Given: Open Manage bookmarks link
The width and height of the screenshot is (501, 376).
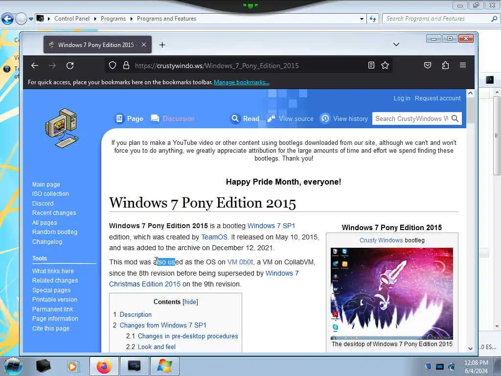Looking at the screenshot, I should point(242,82).
